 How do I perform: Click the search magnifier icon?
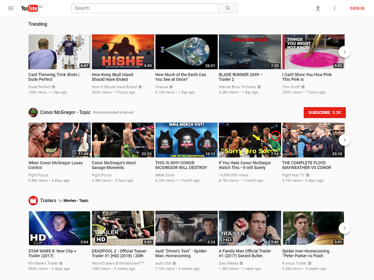pos(228,8)
